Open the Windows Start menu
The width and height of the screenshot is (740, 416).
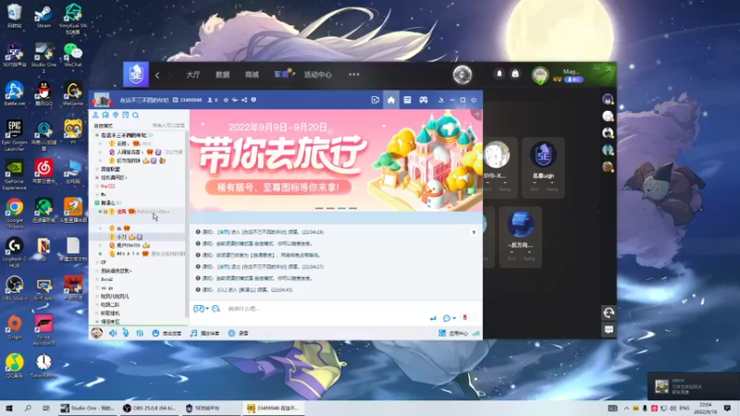pyautogui.click(x=9, y=408)
